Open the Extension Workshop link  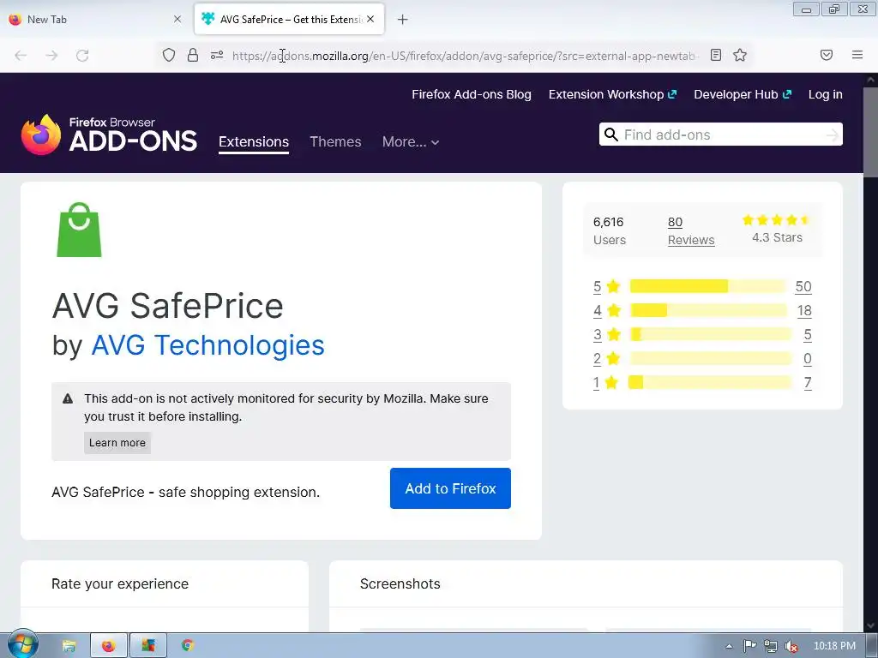pos(612,94)
